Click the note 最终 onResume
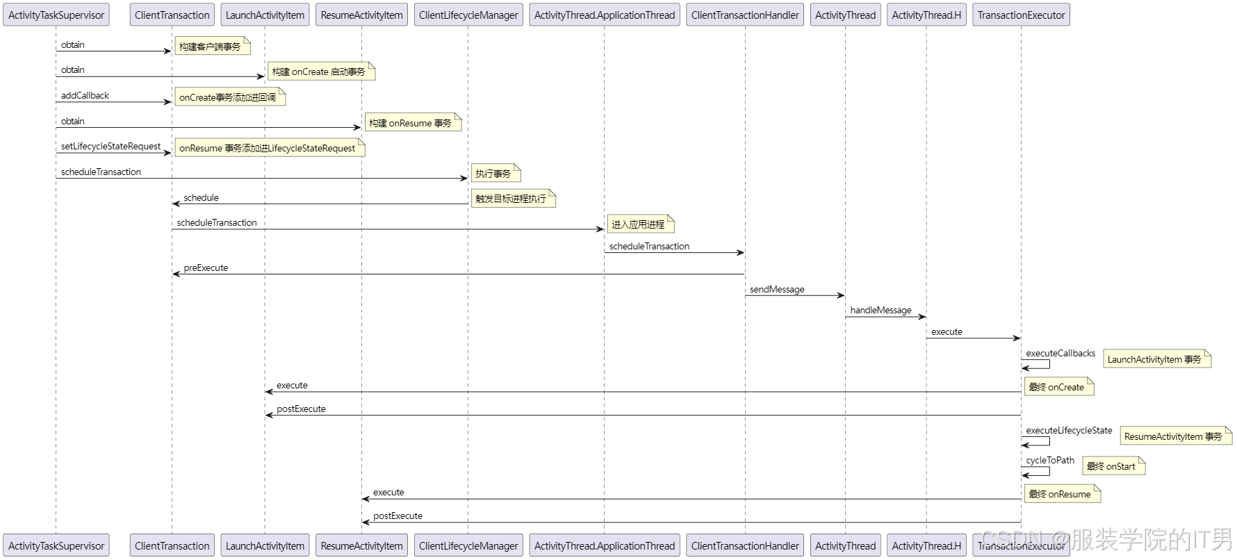 (x=1063, y=494)
